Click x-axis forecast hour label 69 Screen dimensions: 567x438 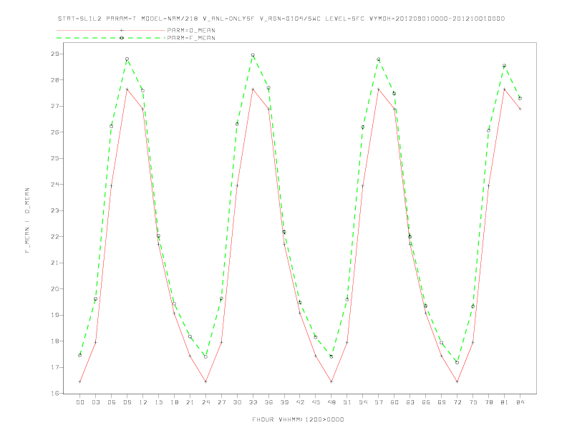click(x=442, y=402)
